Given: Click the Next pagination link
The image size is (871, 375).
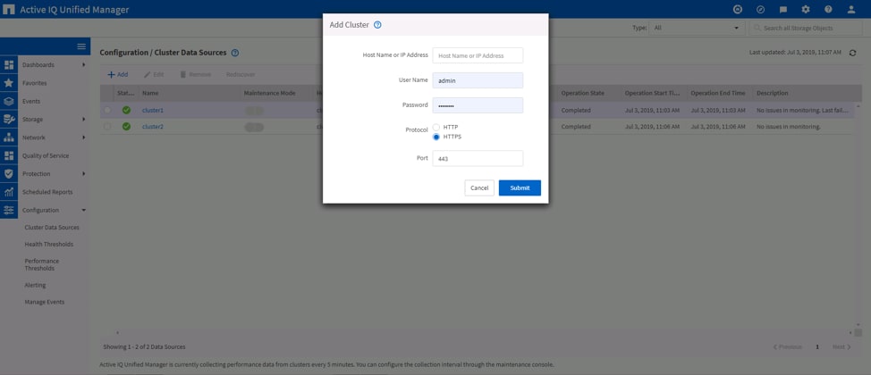Looking at the screenshot, I should coord(841,346).
